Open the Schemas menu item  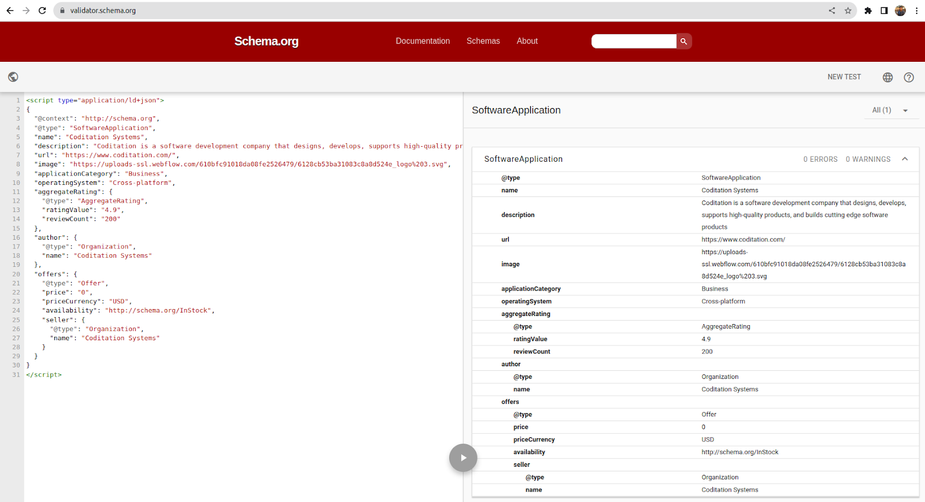click(x=483, y=41)
